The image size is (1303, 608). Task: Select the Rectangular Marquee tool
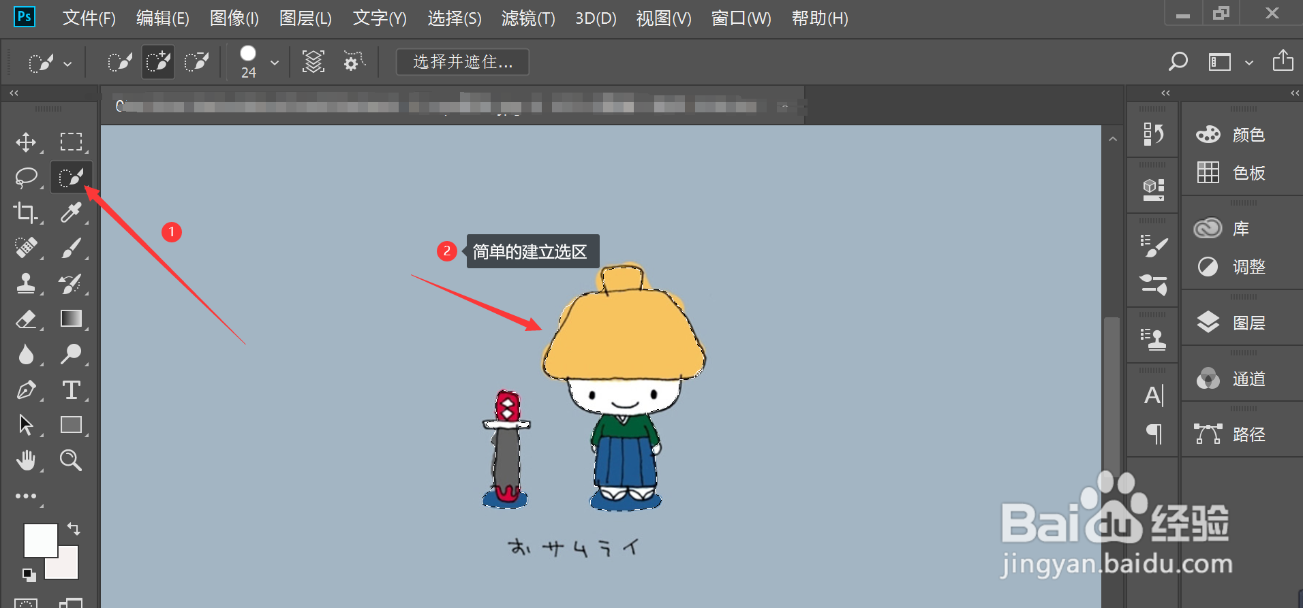[x=71, y=142]
